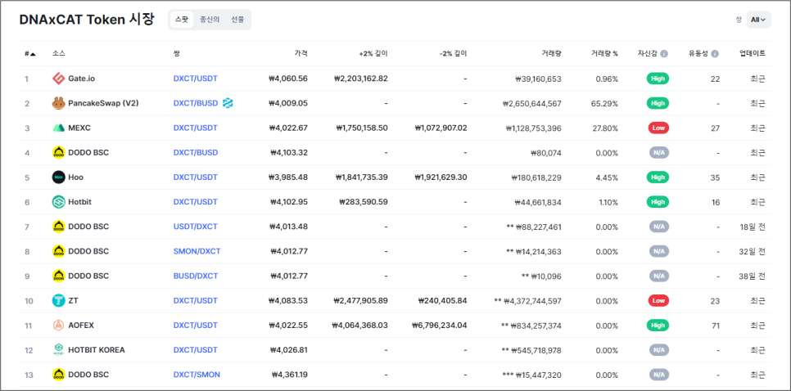Image resolution: width=791 pixels, height=391 pixels.
Task: Open the DXCT/USDT pair link for Gate.io
Action: click(x=195, y=79)
